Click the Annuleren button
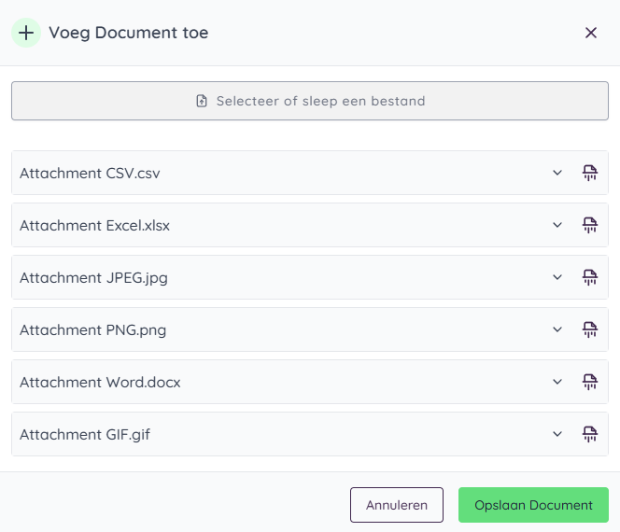The image size is (620, 532). 397,505
